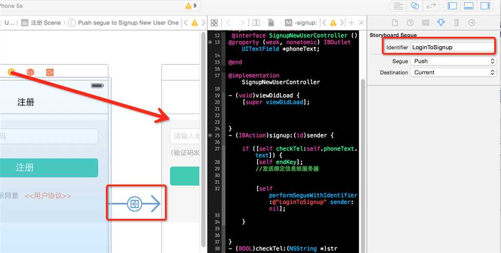This screenshot has width=501, height=253.
Task: Add another assistant editor with plus
Action: pos(352,23)
